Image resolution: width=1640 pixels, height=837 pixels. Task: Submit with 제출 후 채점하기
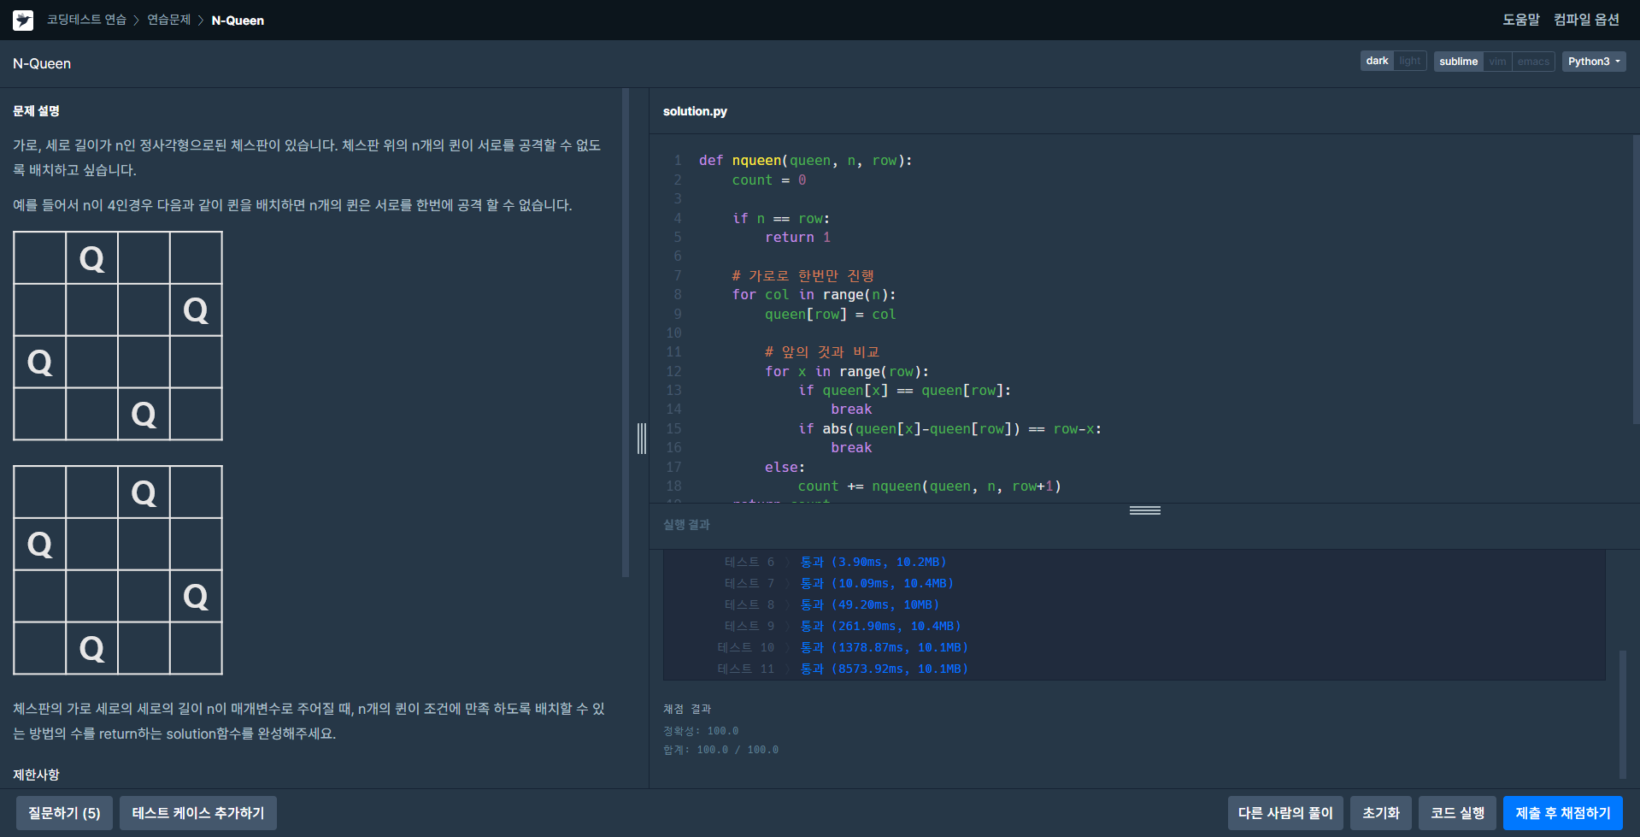click(1563, 813)
